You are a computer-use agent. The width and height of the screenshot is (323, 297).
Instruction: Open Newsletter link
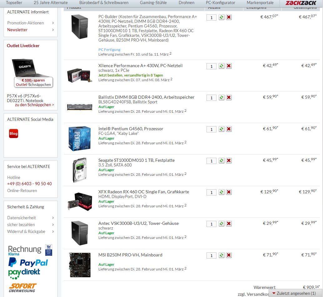[17, 30]
